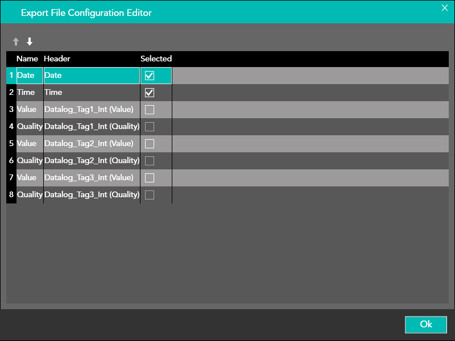
Task: Select the Quality name cell in row 6
Action: 30,160
